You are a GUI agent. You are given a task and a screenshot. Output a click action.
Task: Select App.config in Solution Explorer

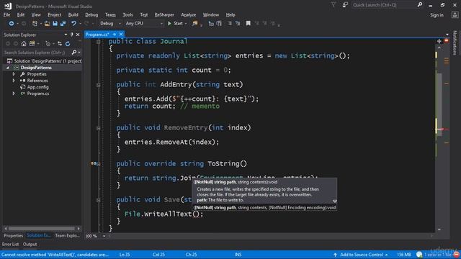click(x=38, y=87)
